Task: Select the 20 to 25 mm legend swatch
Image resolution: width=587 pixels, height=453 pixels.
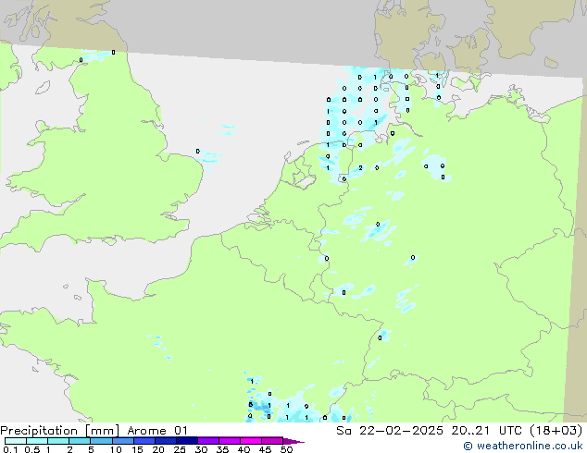Action: click(x=166, y=441)
